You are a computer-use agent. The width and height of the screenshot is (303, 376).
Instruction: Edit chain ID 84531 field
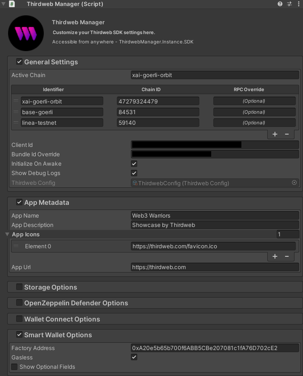point(158,112)
